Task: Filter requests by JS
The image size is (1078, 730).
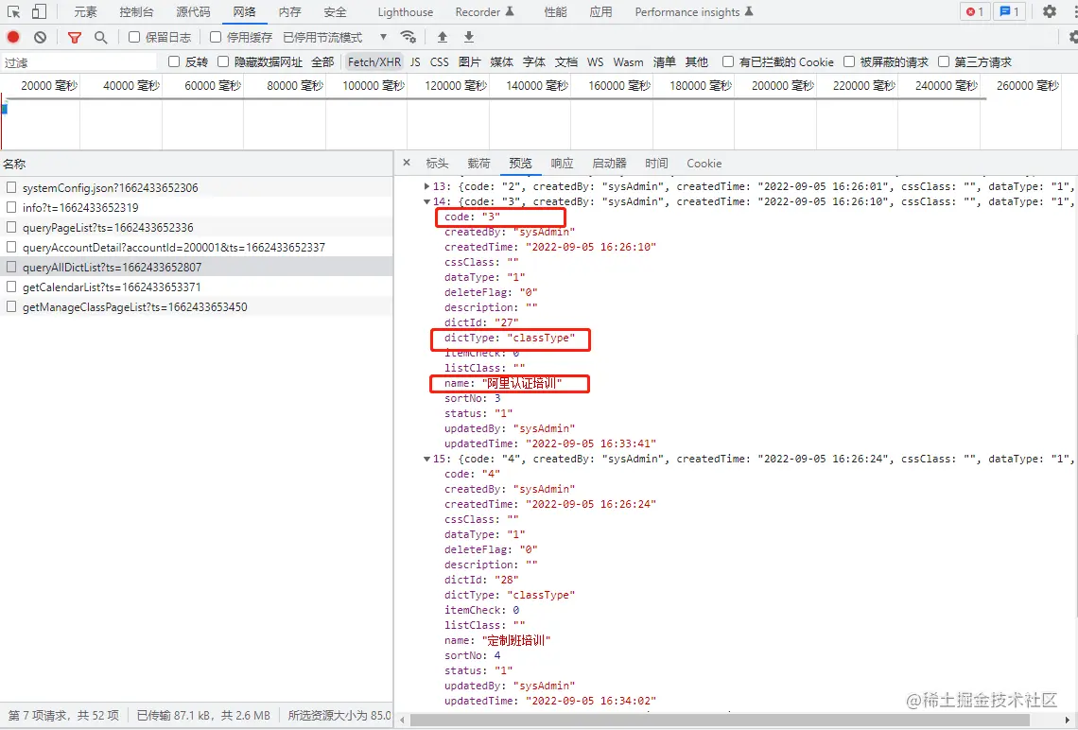Action: (415, 61)
